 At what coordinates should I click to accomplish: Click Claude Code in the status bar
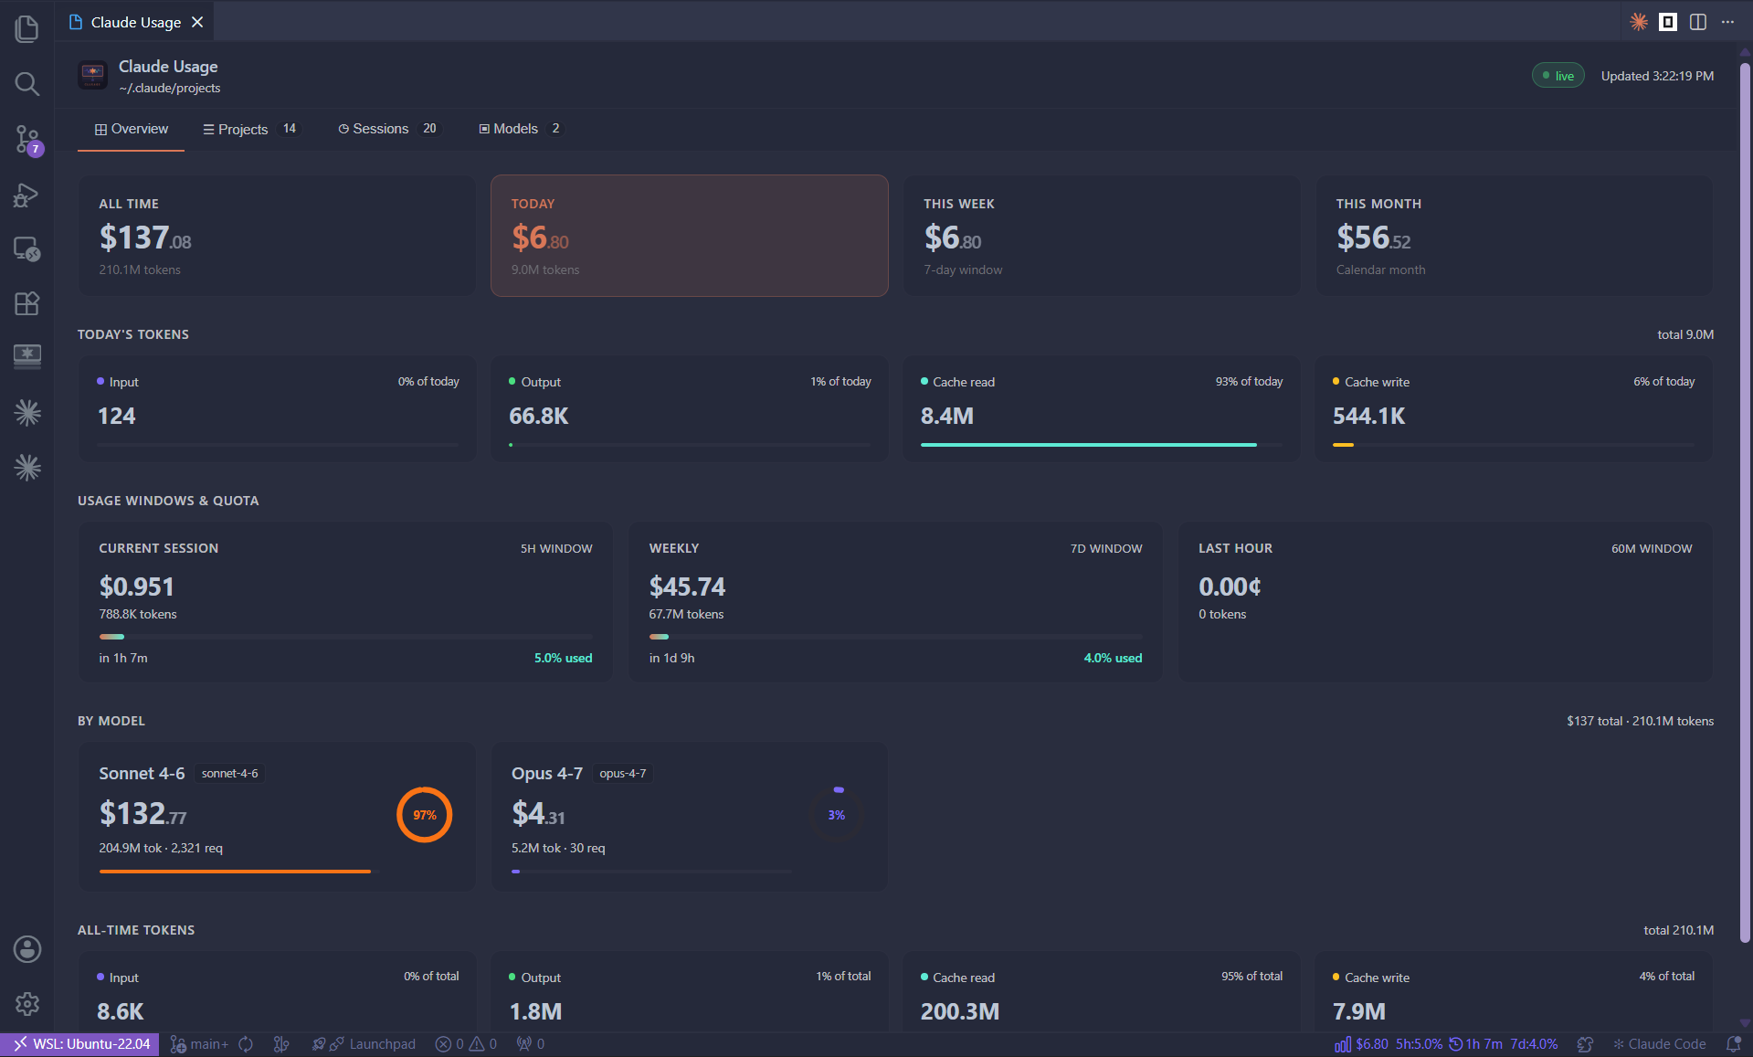(1659, 1044)
